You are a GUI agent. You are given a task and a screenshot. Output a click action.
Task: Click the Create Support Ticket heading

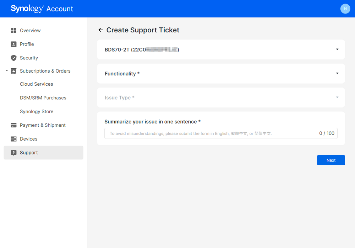point(143,30)
